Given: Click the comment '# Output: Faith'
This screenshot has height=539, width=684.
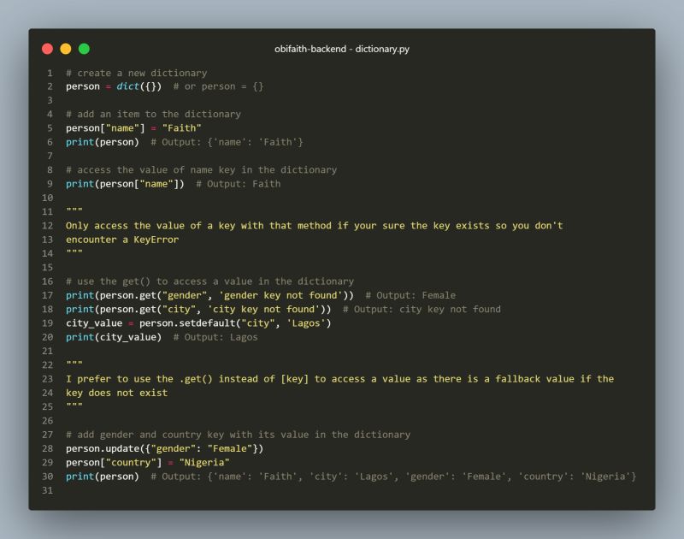Looking at the screenshot, I should click(x=239, y=184).
